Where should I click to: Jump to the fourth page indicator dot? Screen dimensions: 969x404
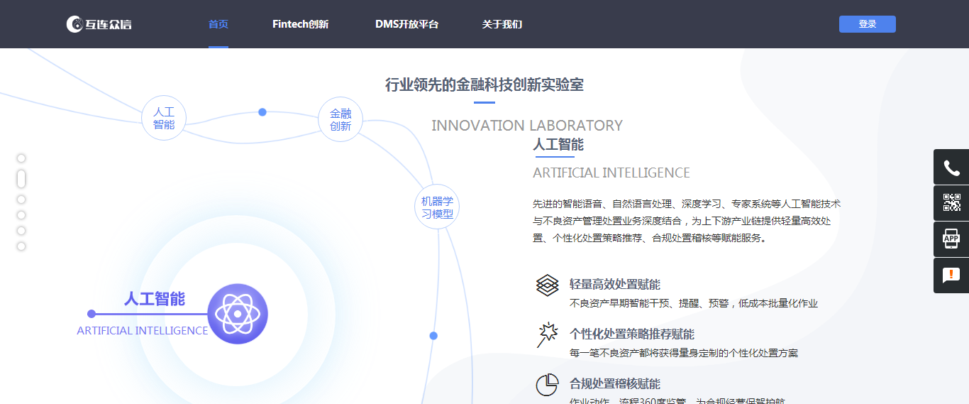(x=21, y=215)
